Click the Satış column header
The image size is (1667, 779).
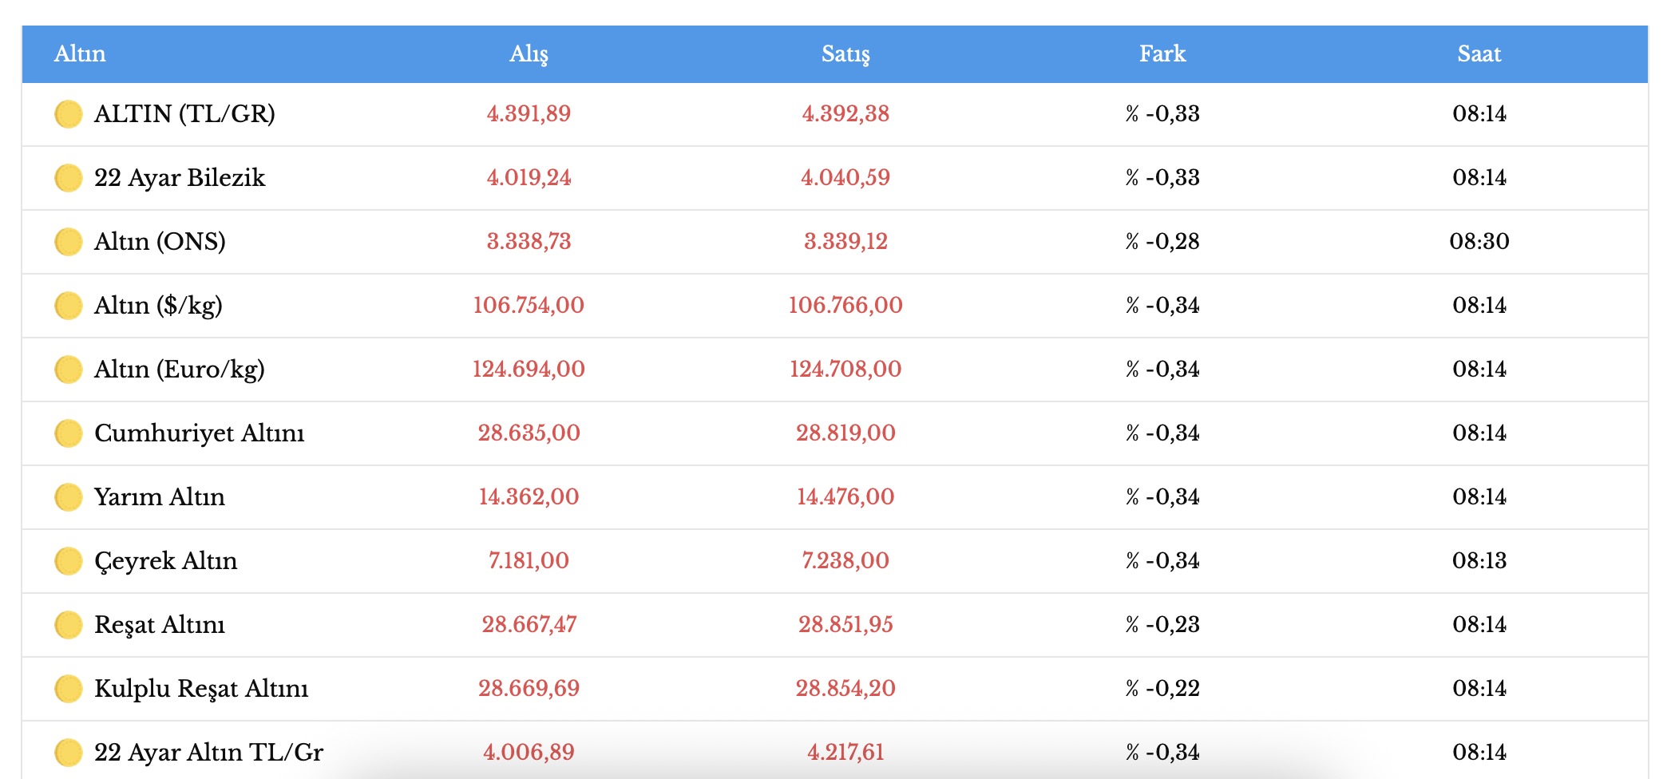(845, 53)
